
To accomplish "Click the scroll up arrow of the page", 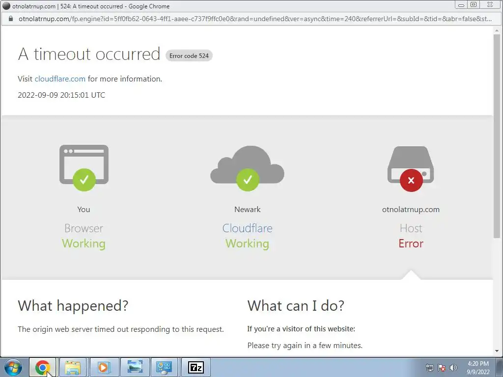I will point(497,30).
